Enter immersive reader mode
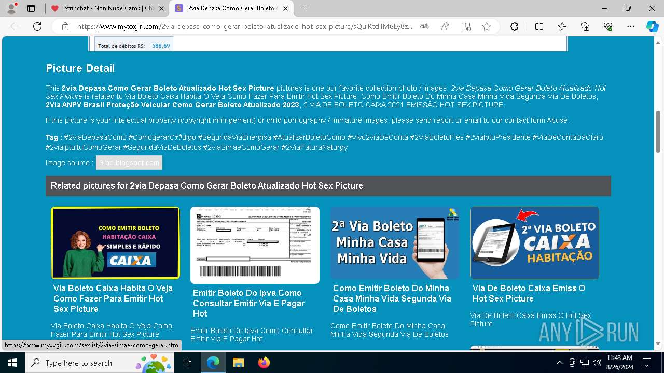The width and height of the screenshot is (664, 373). pyautogui.click(x=466, y=26)
